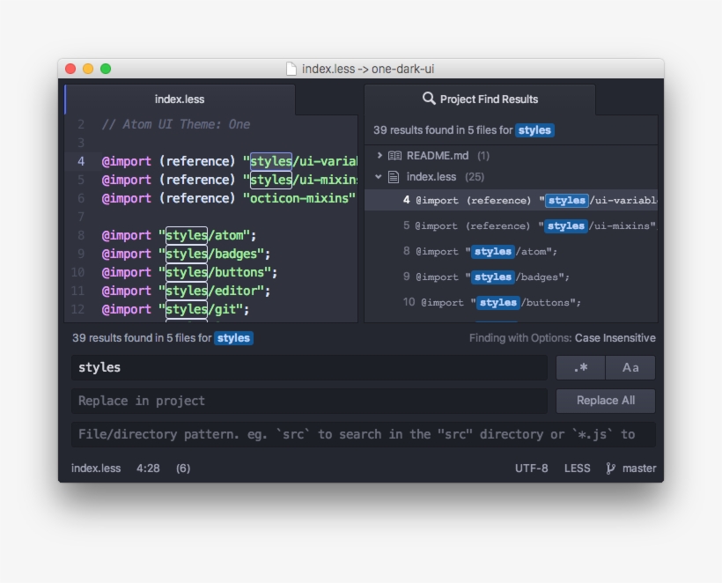Focus the File/directory pattern field
The width and height of the screenshot is (722, 583).
click(x=364, y=434)
